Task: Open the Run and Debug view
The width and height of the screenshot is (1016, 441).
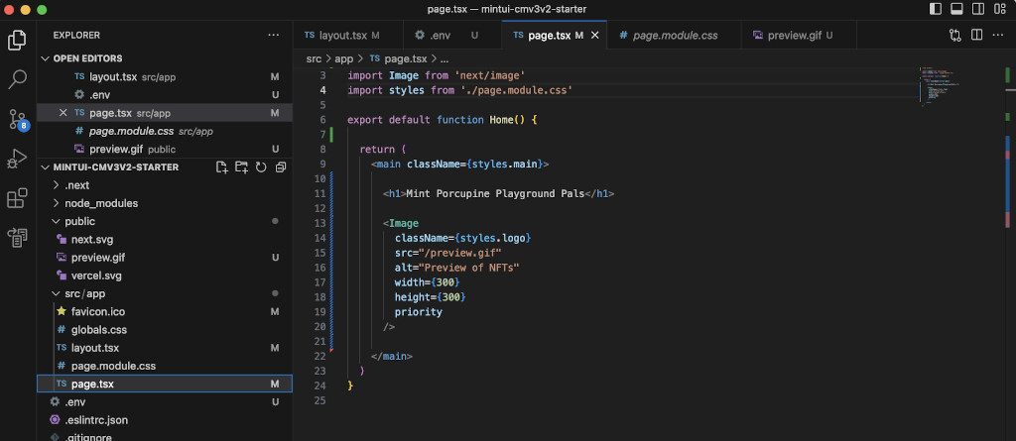Action: coord(17,159)
